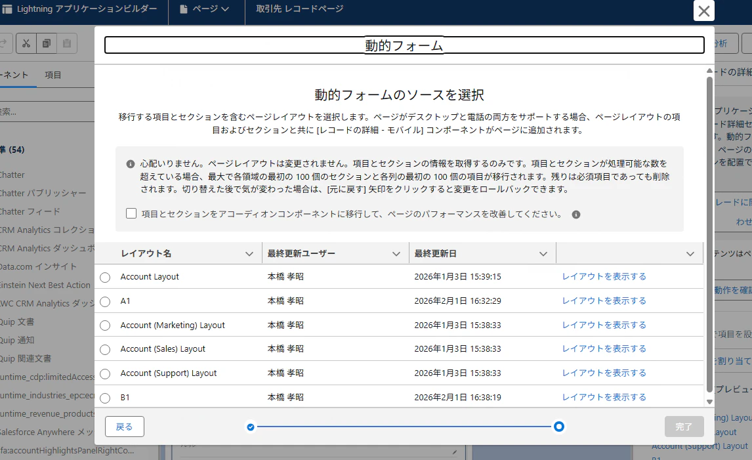Click Einstein Next Best Action component

(45, 285)
